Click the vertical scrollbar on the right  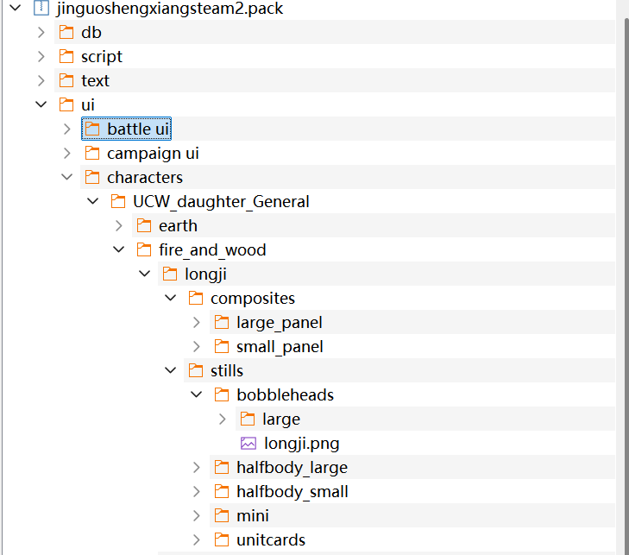(625, 281)
